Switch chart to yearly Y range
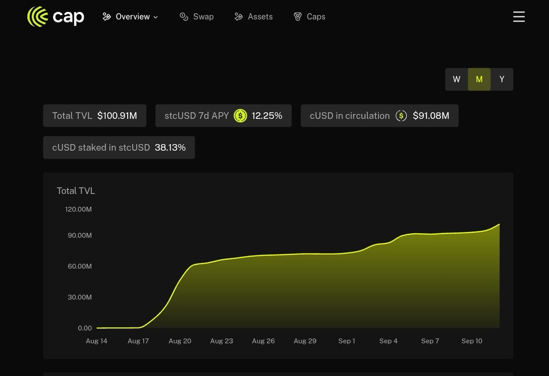This screenshot has height=376, width=549. coord(502,79)
